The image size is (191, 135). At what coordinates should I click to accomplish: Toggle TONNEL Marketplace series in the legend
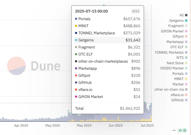(171, 52)
